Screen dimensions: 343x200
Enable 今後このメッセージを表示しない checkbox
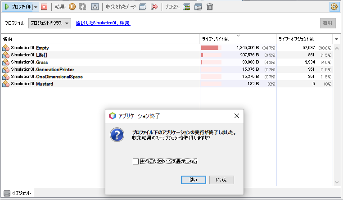click(135, 162)
